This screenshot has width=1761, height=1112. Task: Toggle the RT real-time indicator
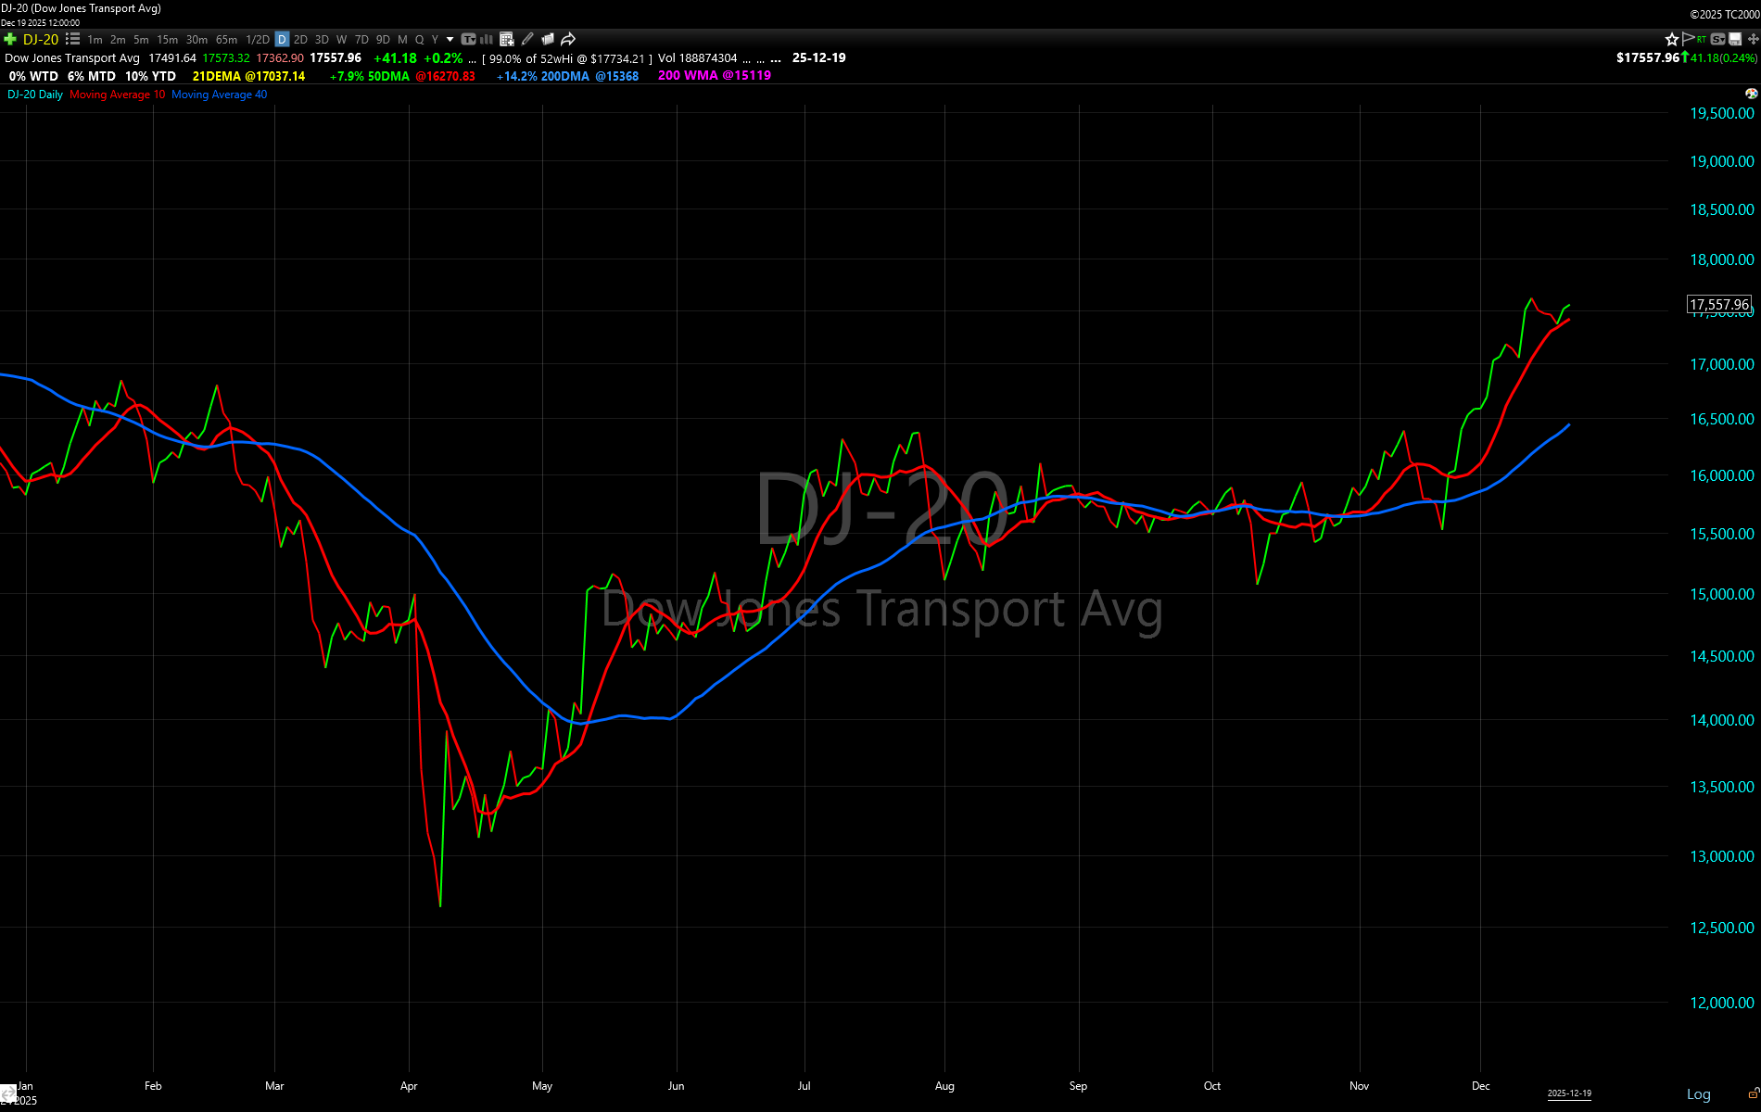1702,39
